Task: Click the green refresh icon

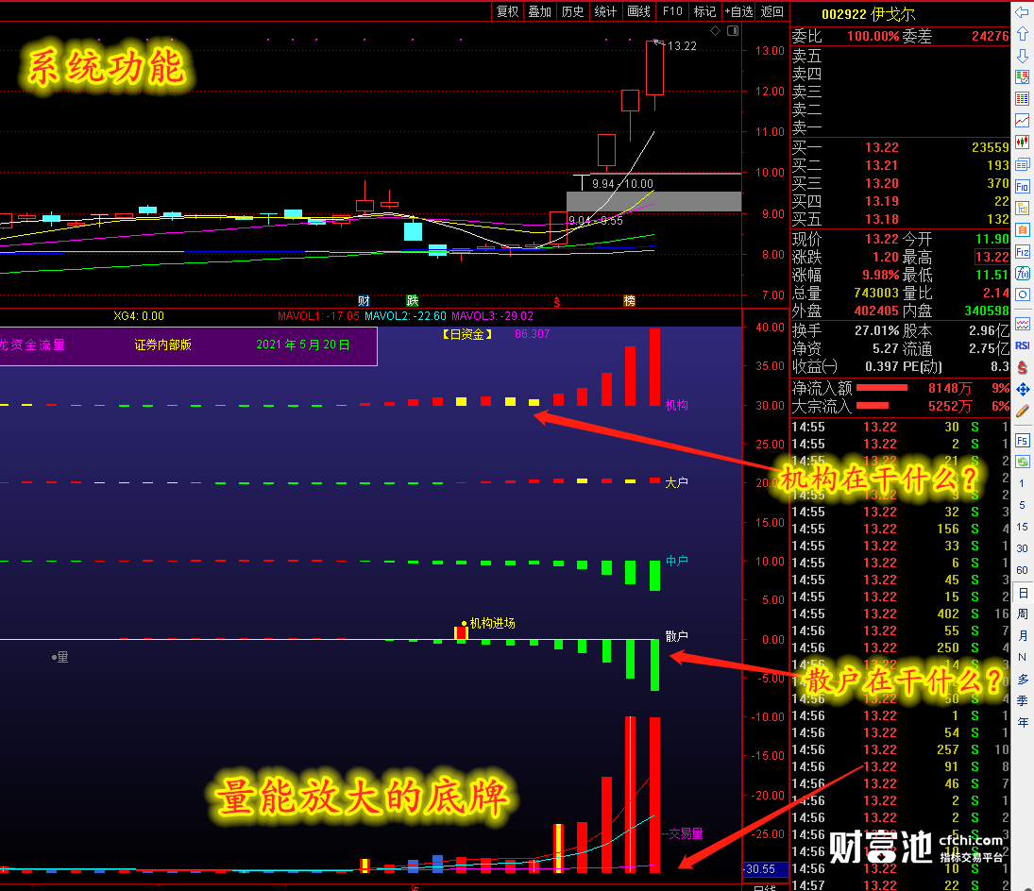Action: (x=1022, y=462)
